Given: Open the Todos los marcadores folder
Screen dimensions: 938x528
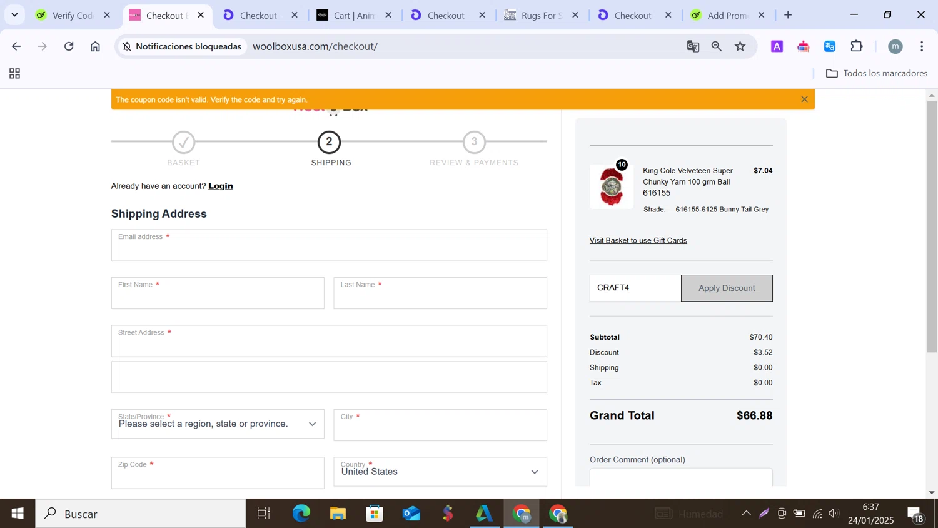Looking at the screenshot, I should coord(877,74).
